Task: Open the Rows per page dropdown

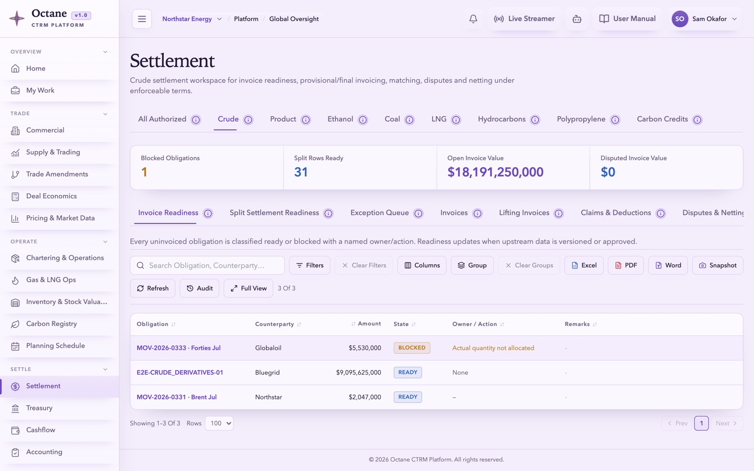Action: 219,423
